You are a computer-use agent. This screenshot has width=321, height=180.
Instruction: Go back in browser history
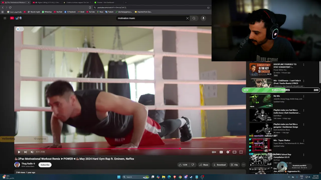(x=3, y=7)
